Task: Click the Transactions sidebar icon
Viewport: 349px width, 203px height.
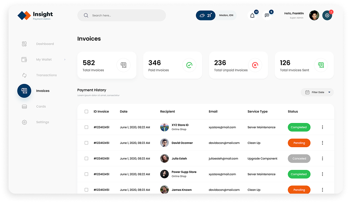Action: tap(24, 75)
